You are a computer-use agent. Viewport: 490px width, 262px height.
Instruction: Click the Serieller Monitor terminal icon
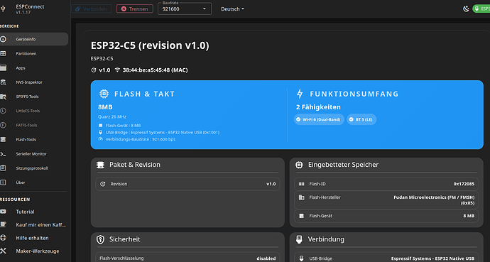coord(3,154)
